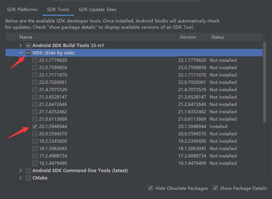Select the Android SDK Build-Tools 33-rc1 label
Viewport: 272px width, 199px height.
68,45
